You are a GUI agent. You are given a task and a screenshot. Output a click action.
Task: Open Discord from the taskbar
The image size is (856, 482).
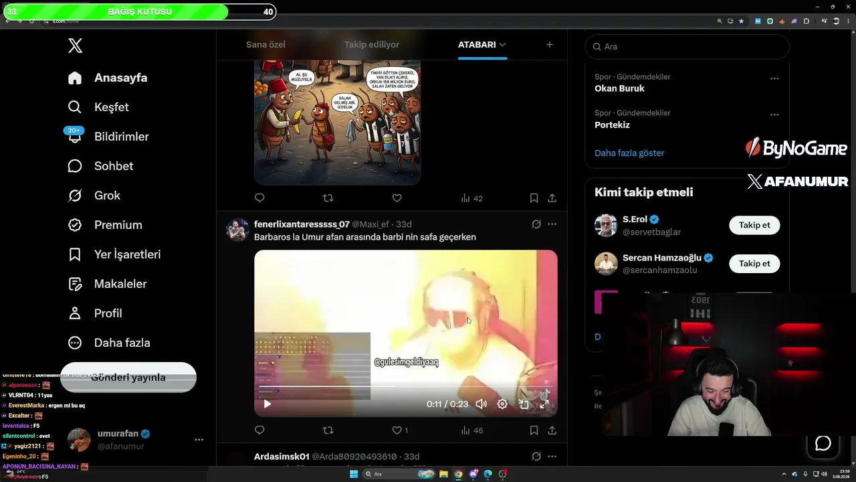click(x=473, y=474)
